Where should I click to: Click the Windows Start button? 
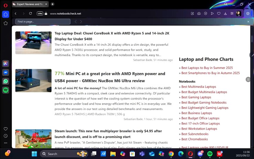click(34, 154)
